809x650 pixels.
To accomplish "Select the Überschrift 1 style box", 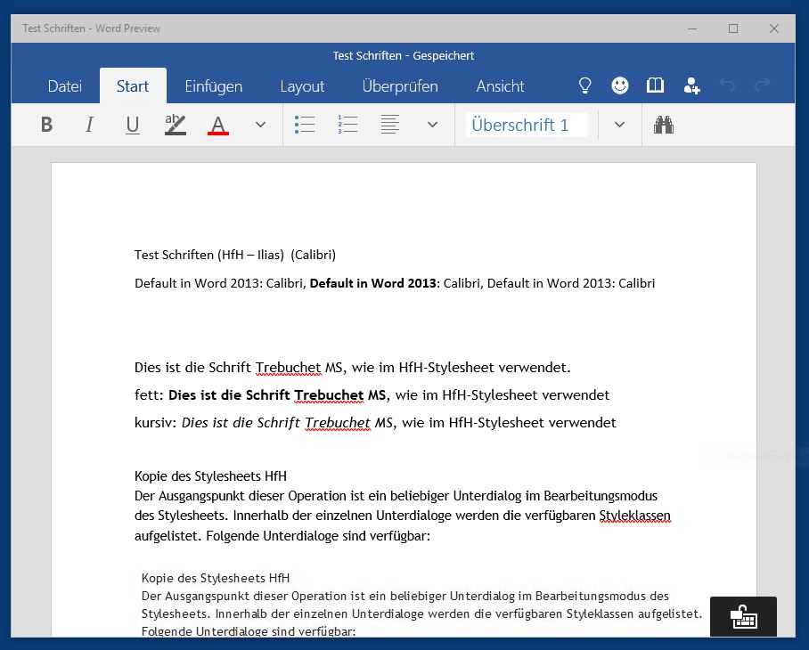I will pyautogui.click(x=526, y=125).
